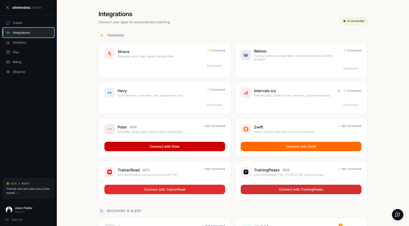
Task: Open the feedback chat bubble button
Action: 397,215
